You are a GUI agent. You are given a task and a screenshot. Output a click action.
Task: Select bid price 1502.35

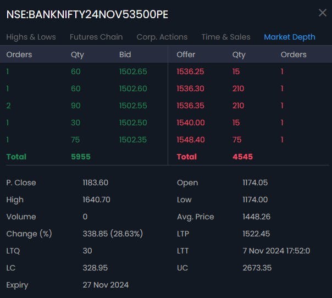[x=133, y=140]
